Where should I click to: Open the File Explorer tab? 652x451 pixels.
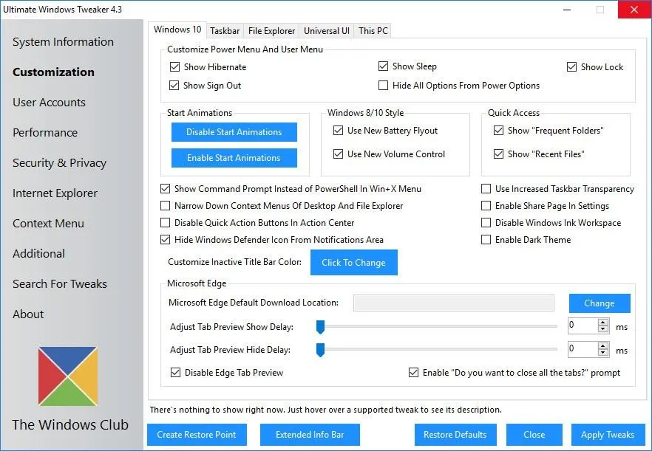click(271, 31)
